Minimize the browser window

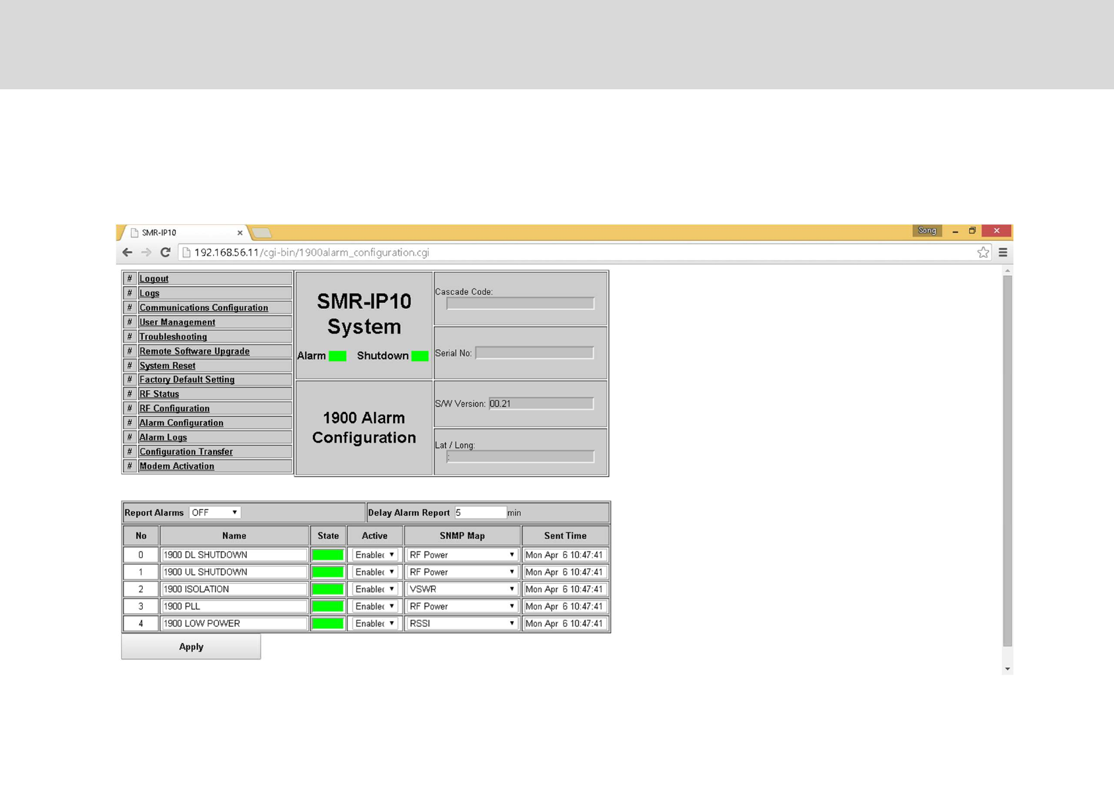point(955,231)
